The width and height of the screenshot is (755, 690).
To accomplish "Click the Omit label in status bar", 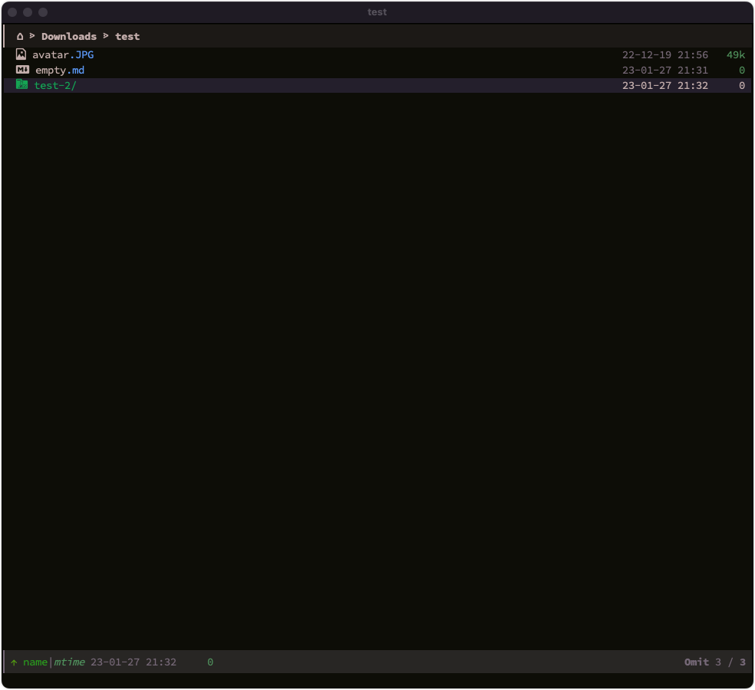I will pos(697,662).
